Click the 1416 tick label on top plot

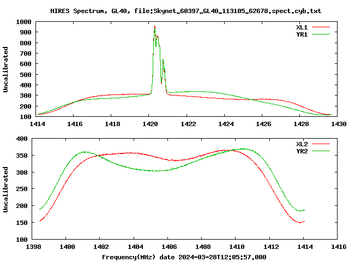click(x=75, y=124)
